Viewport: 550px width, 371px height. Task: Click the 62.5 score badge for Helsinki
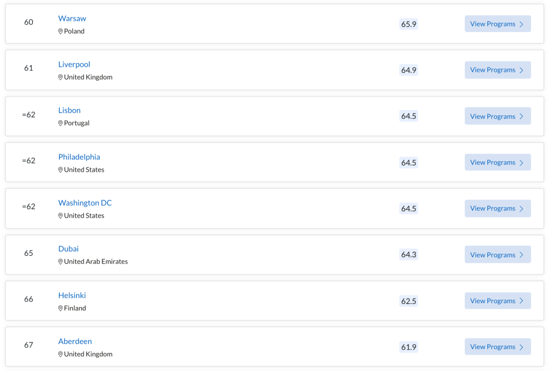pyautogui.click(x=408, y=301)
